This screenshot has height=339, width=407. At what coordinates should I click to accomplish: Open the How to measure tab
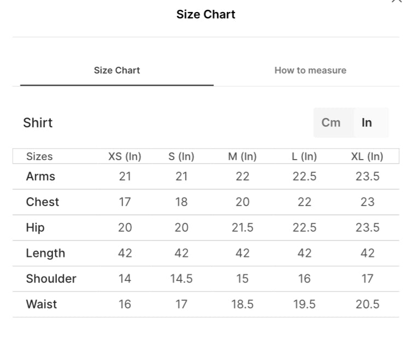[310, 71]
